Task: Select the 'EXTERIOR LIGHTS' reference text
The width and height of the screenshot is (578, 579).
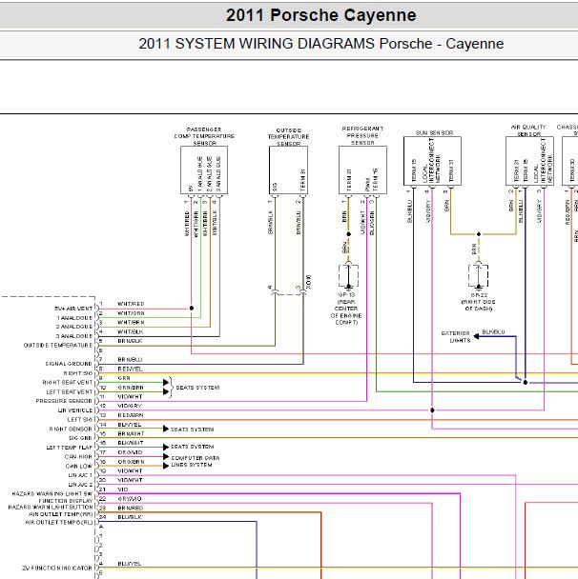Action: (x=456, y=337)
